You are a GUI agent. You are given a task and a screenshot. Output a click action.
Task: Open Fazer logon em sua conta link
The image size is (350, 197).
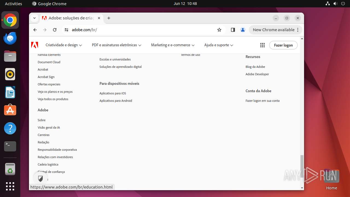point(262,101)
